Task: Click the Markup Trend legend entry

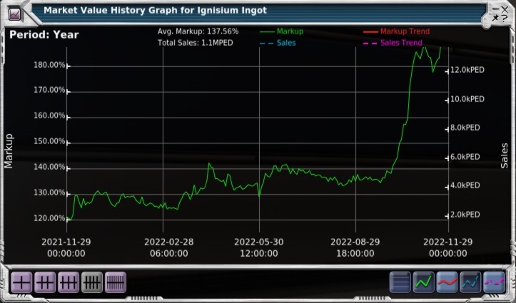Action: point(397,31)
